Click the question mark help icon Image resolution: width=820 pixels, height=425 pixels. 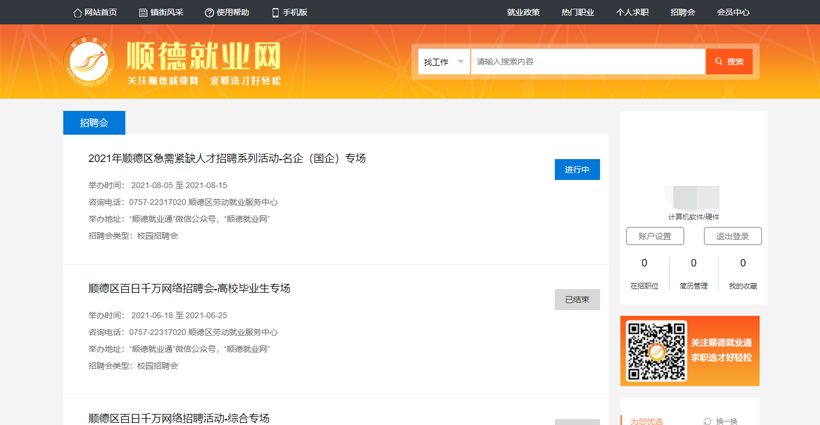[209, 13]
